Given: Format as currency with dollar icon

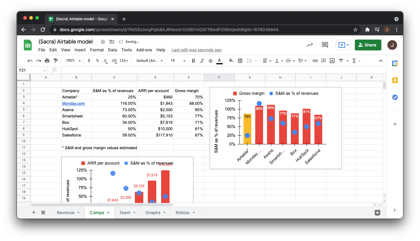Looking at the screenshot, I should pyautogui.click(x=89, y=61).
